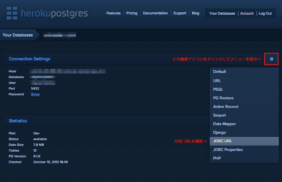Select JDBC Properties in the dropdown menu

tap(244, 150)
